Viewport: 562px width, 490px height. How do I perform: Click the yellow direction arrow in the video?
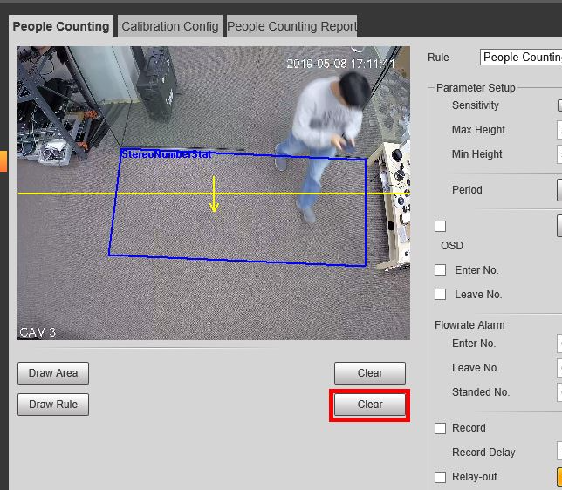click(x=214, y=195)
